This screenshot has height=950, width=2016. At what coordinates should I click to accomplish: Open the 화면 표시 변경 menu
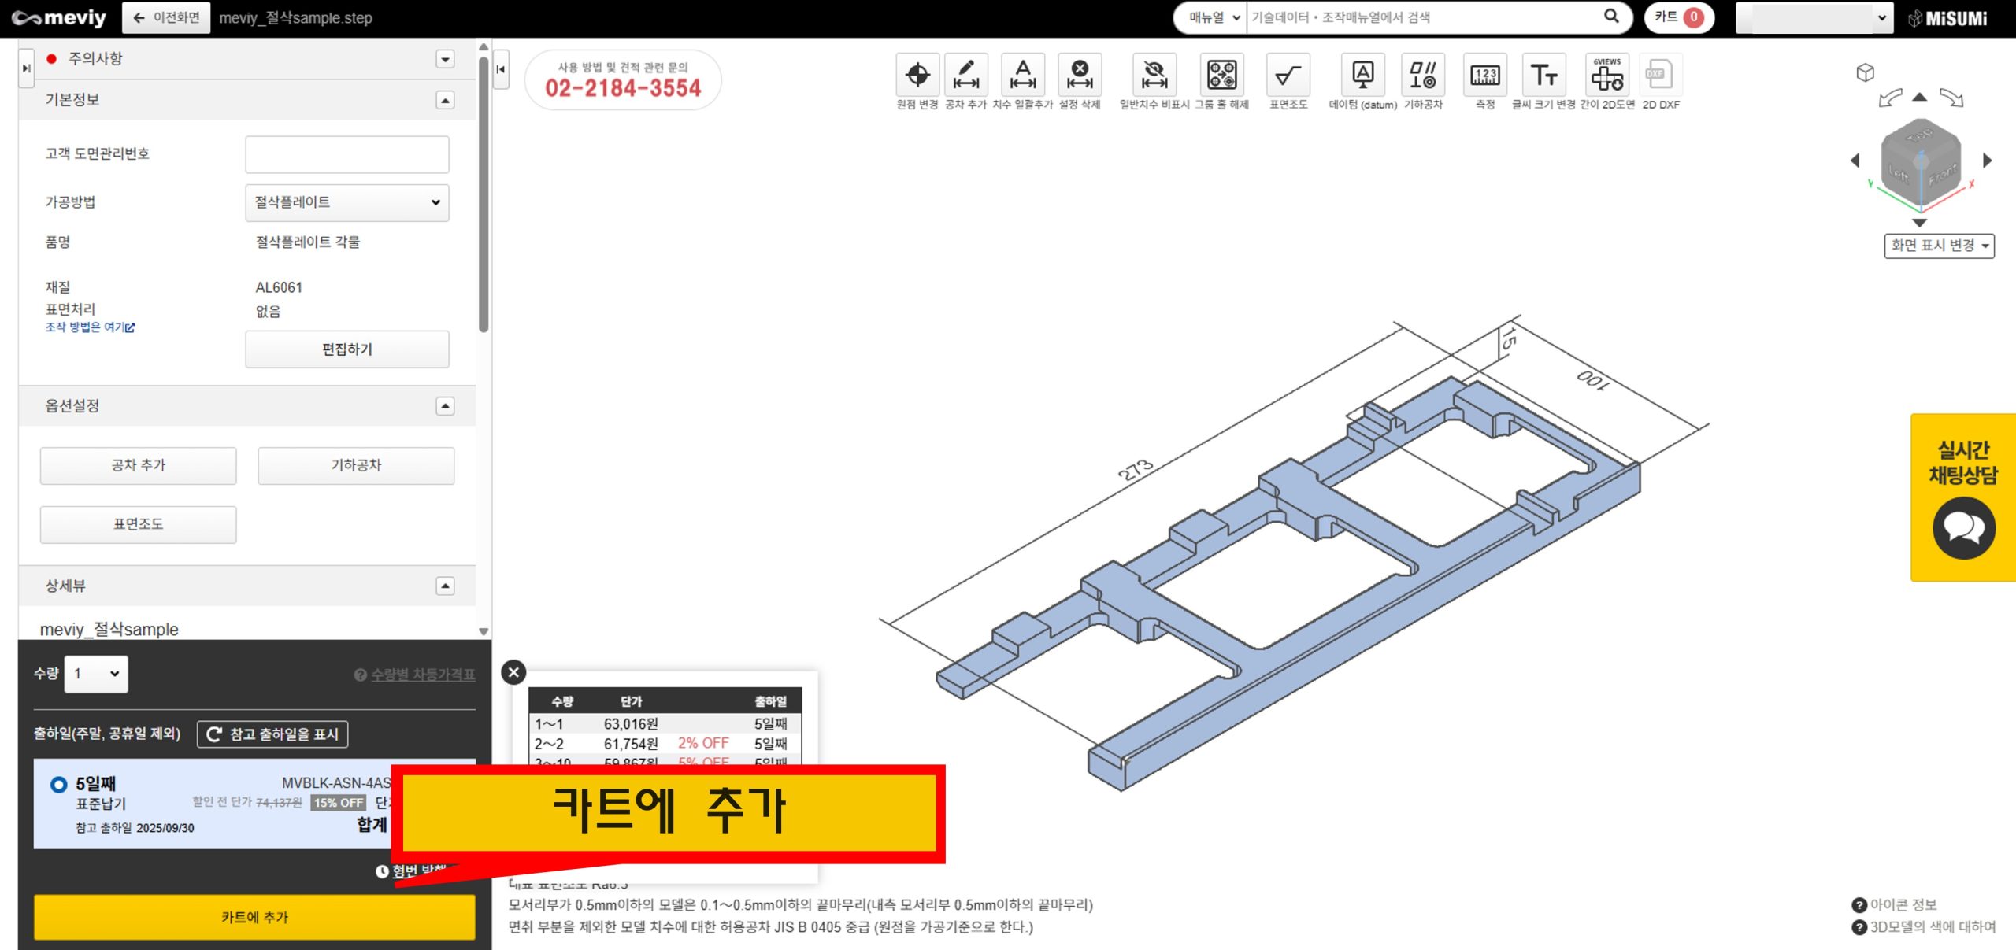(x=1939, y=246)
